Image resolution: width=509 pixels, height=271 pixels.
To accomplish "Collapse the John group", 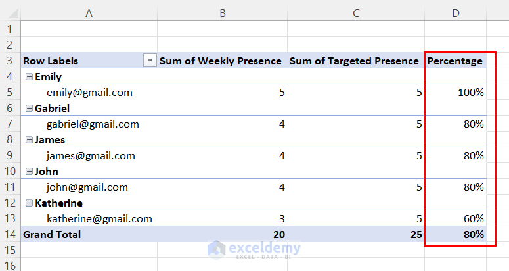I will 29,171.
